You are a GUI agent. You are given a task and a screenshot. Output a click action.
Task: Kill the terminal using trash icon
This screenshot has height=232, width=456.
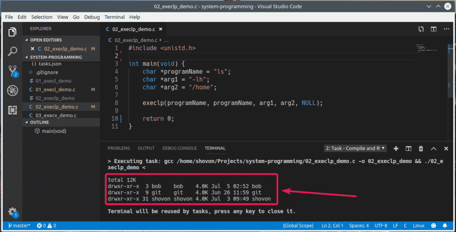[421, 148]
